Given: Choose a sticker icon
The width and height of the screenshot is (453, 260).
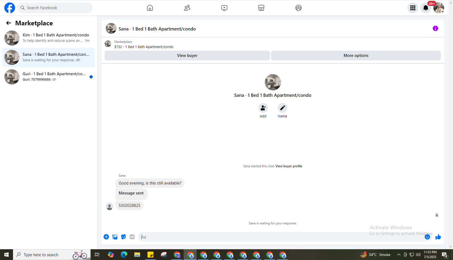Looking at the screenshot, I should pyautogui.click(x=123, y=237).
